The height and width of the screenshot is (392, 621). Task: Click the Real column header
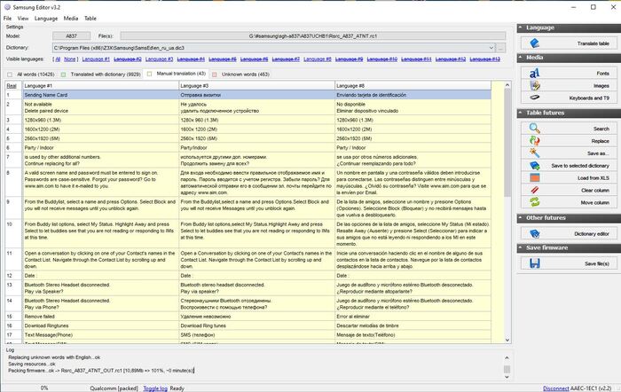coord(13,85)
